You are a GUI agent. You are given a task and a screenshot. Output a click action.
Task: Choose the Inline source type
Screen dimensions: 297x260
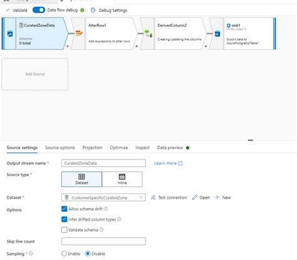(x=122, y=179)
